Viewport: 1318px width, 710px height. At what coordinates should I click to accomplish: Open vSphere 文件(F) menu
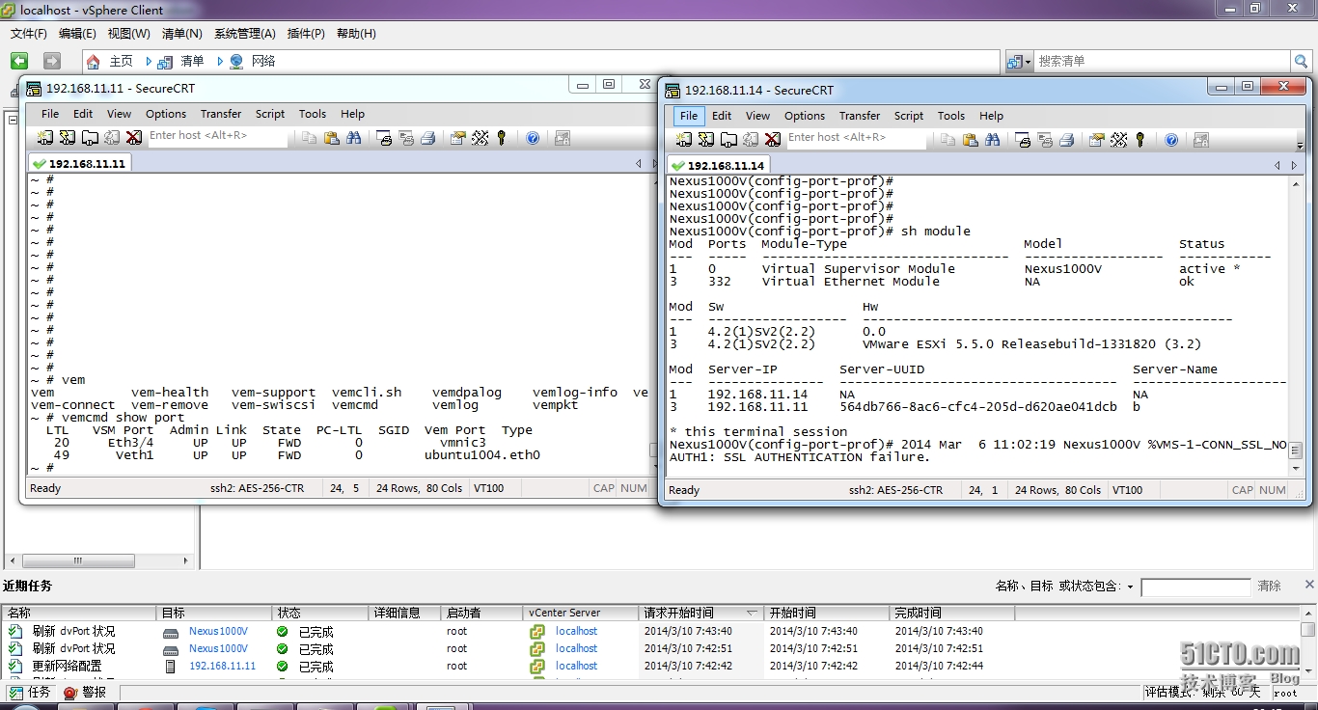tap(29, 34)
